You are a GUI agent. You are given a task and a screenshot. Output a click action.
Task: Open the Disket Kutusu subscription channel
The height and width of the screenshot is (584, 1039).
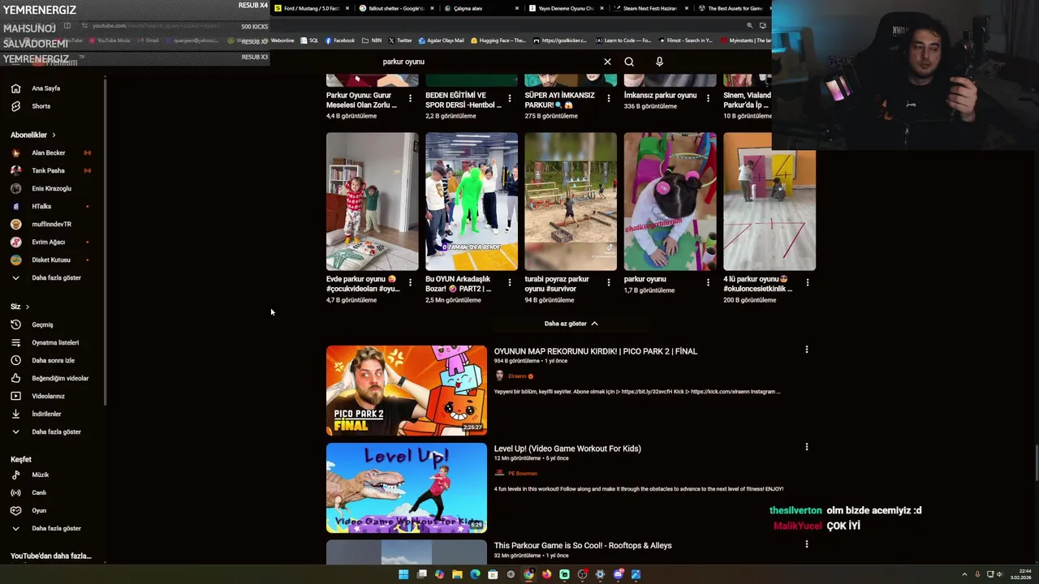click(50, 260)
